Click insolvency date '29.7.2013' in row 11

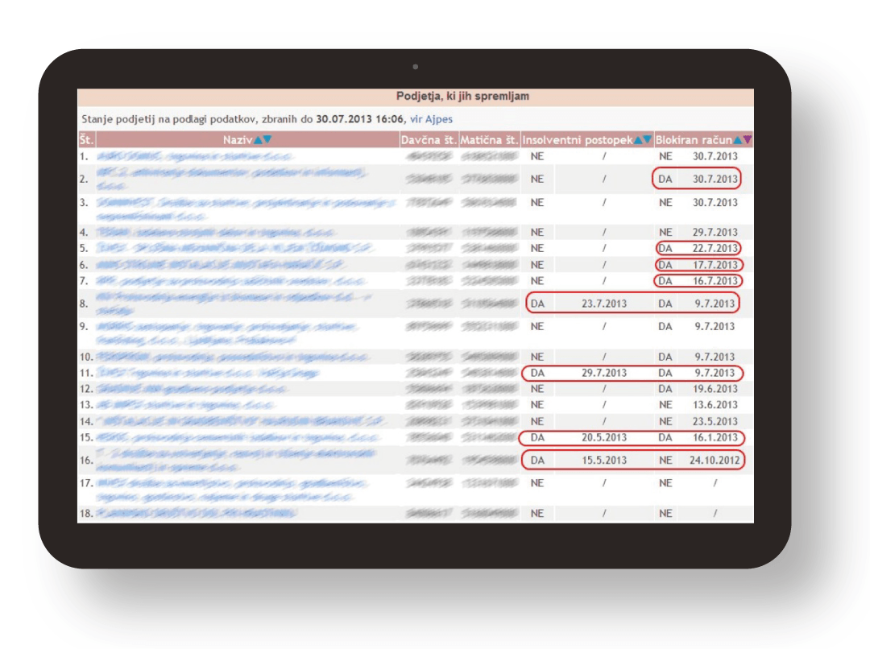[604, 374]
